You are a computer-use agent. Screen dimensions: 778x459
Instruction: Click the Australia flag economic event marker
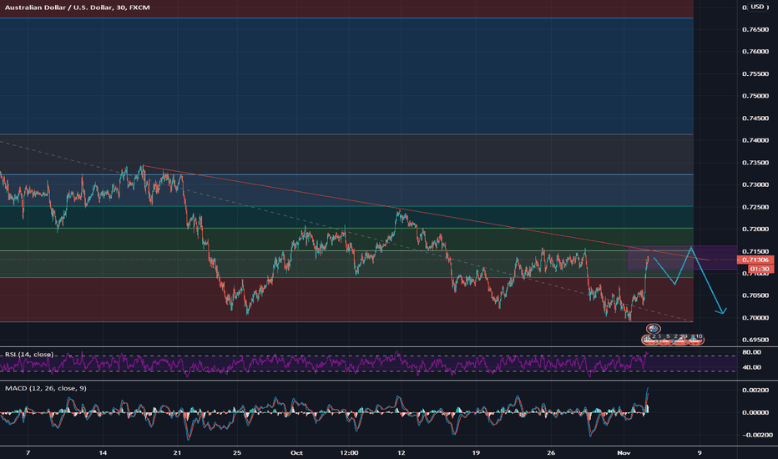click(654, 329)
